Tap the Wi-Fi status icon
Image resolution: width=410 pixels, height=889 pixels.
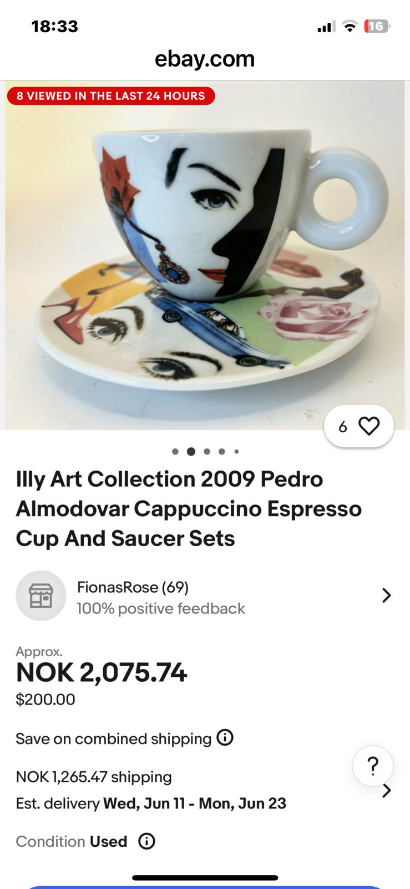350,26
